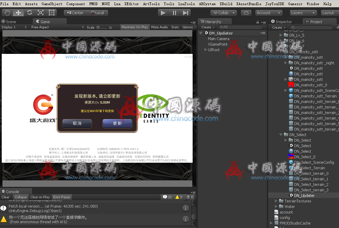Click the Game view Scale slider
This screenshot has width=339, height=228.
101,27
